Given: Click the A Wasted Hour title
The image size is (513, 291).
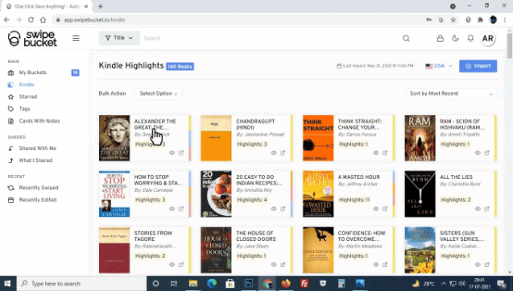Looking at the screenshot, I should point(359,177).
